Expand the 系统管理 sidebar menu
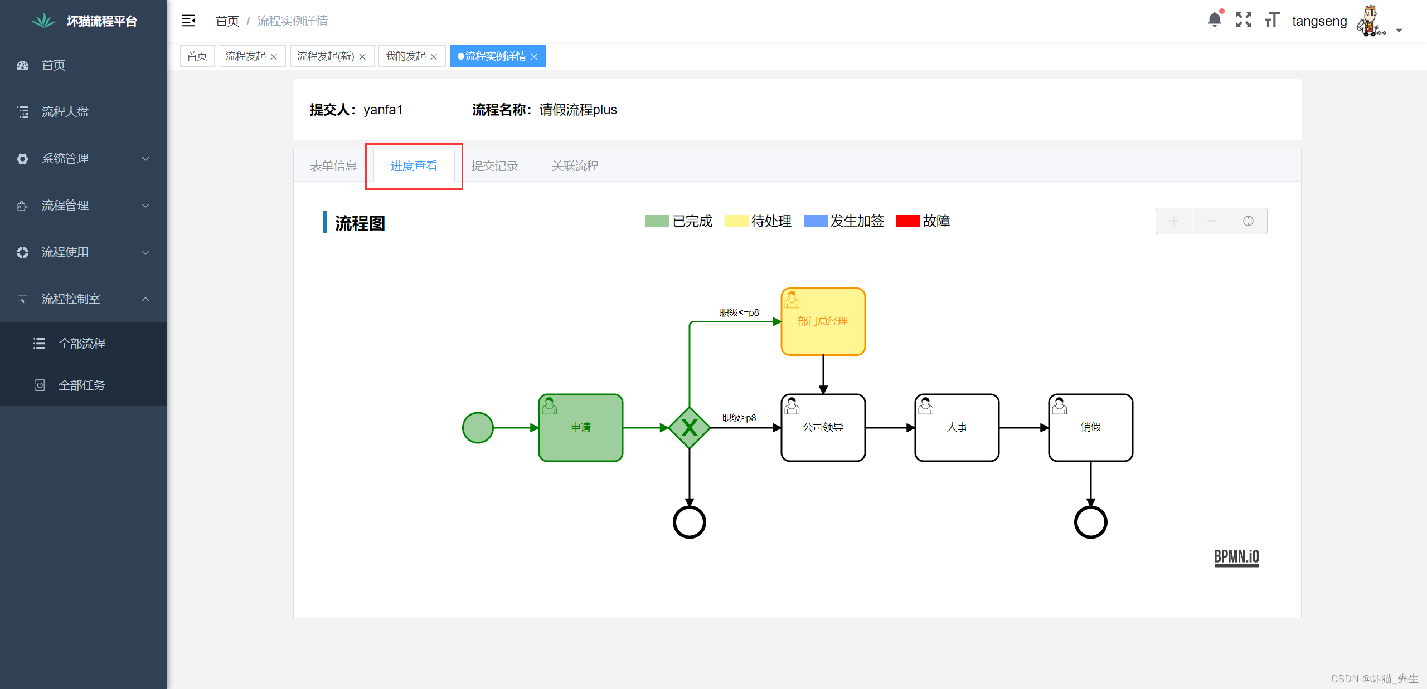The image size is (1427, 689). 65,158
